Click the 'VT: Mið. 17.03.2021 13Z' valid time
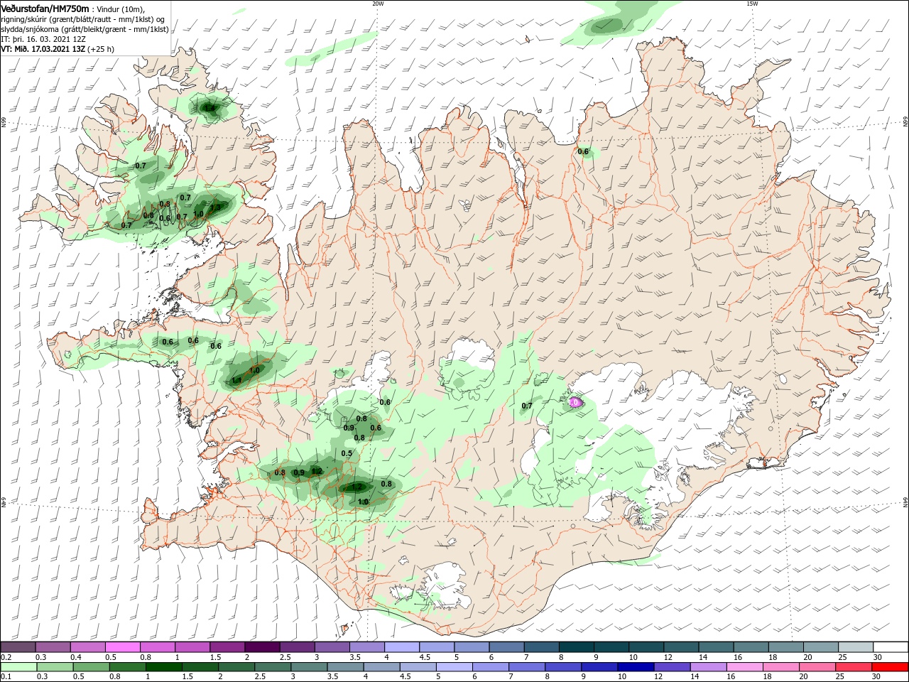Viewport: 909px width, 682px height. (x=43, y=49)
